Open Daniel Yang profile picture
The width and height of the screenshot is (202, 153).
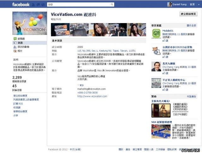point(169,4)
